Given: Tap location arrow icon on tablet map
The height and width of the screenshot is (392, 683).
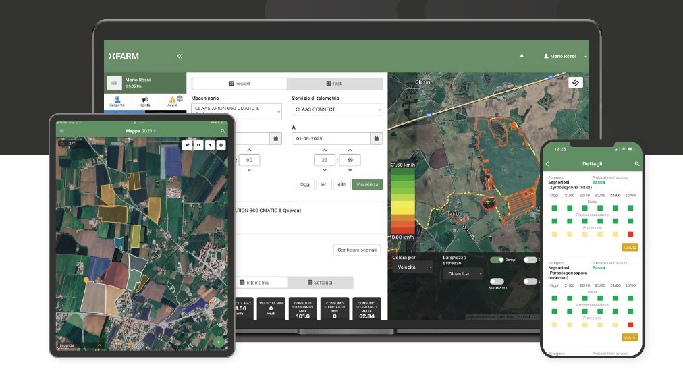Looking at the screenshot, I should [210, 145].
